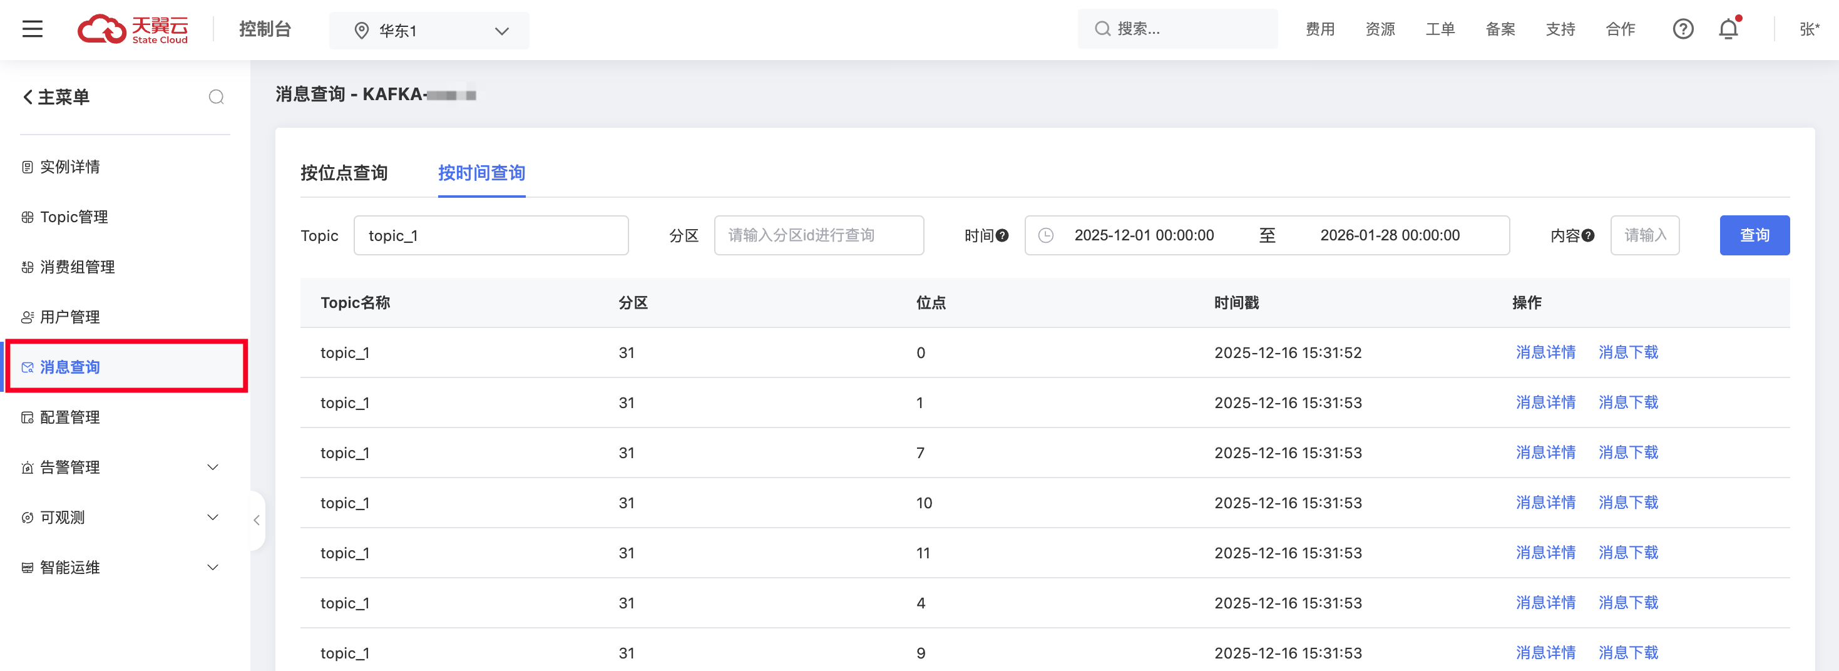Go back to 主菜单
Image resolution: width=1839 pixels, height=671 pixels.
pyautogui.click(x=56, y=97)
